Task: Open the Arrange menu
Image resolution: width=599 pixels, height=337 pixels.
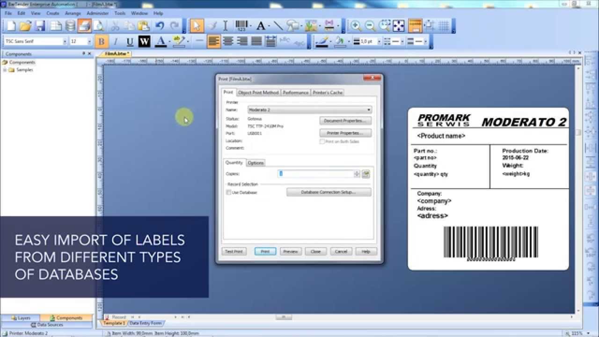Action: coord(73,13)
